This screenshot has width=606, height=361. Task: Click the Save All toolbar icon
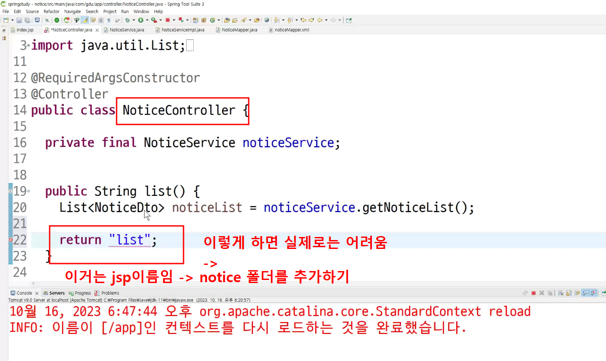point(27,20)
